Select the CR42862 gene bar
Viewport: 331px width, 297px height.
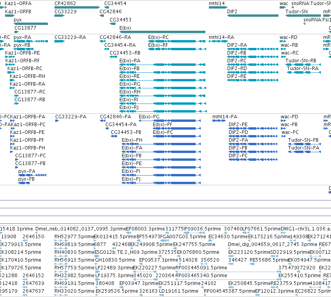[x=77, y=7]
